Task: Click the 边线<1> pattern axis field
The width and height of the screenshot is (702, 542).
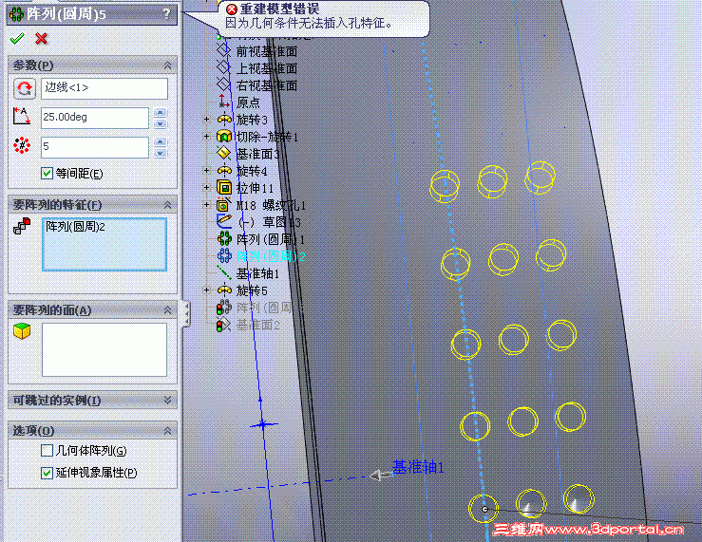Action: (104, 88)
